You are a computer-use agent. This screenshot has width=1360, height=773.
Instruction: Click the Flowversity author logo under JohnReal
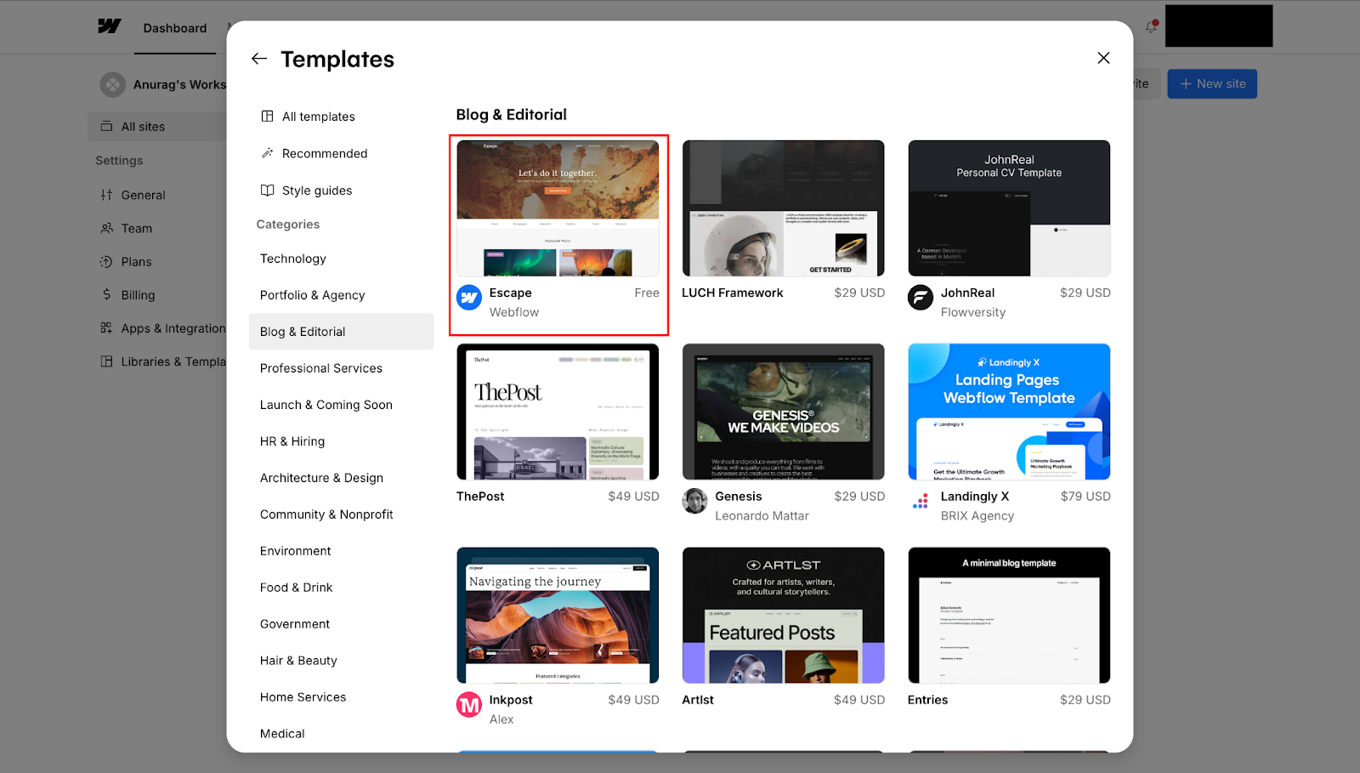921,298
